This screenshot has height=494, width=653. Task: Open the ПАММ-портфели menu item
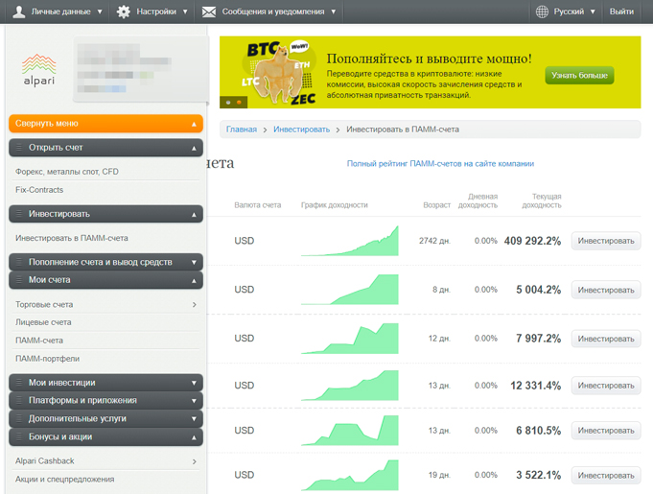click(x=48, y=359)
